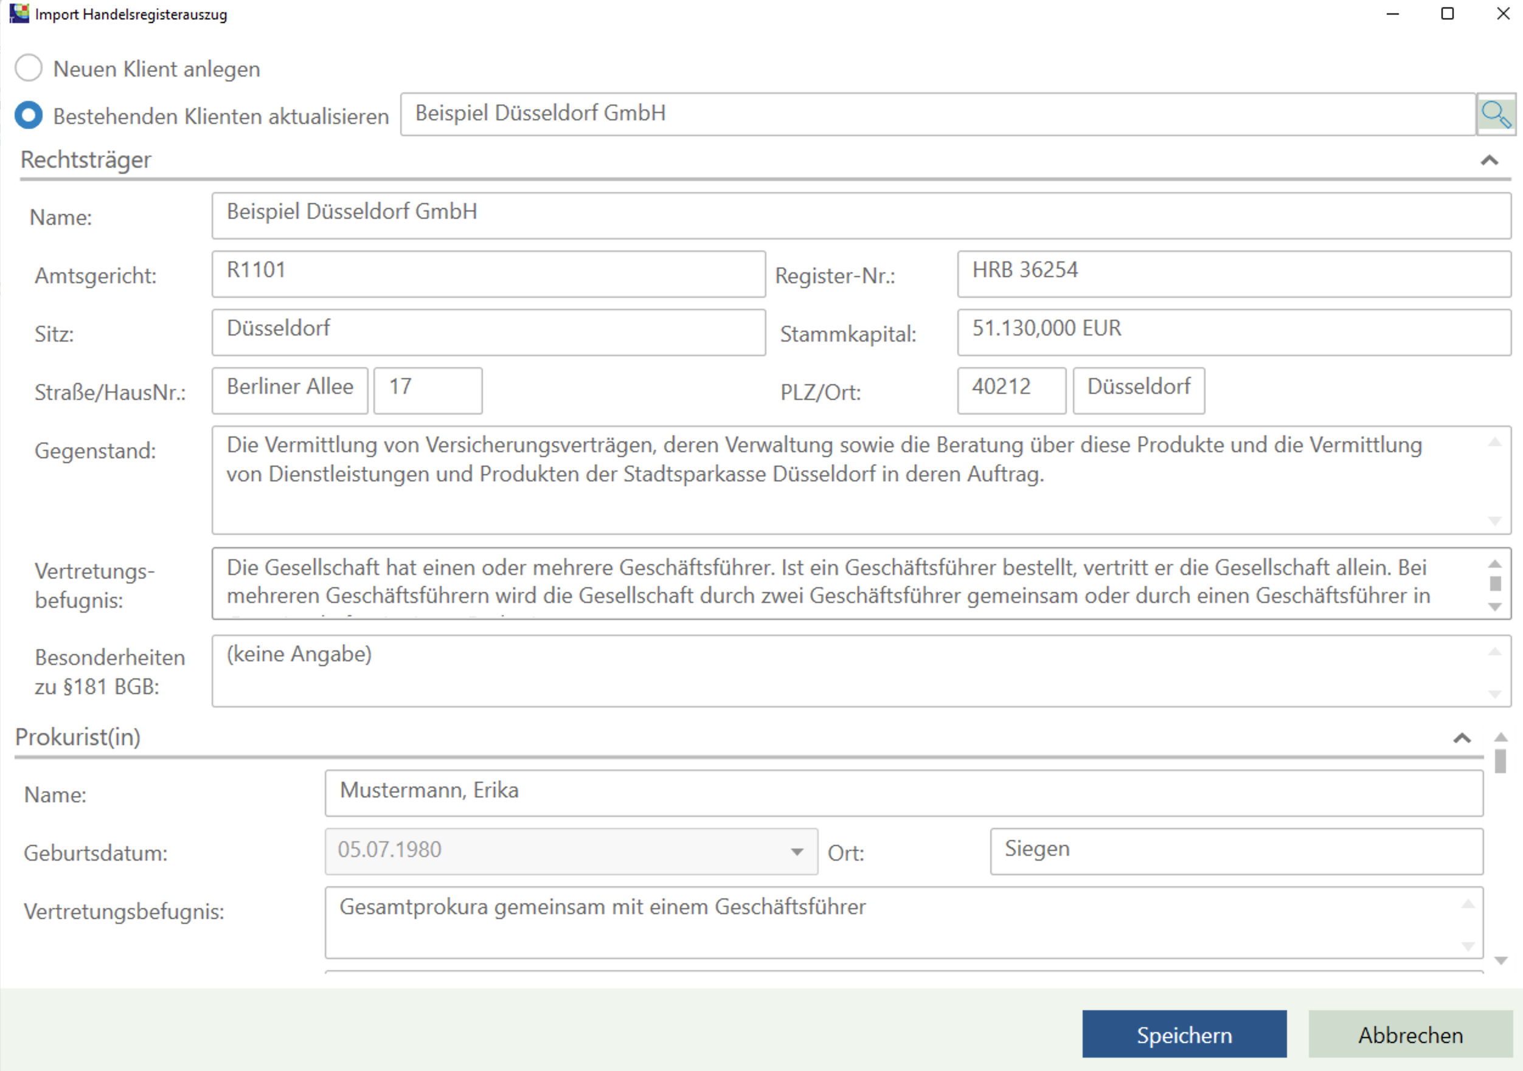Collapse the Prokurist(in) section chevron
The height and width of the screenshot is (1071, 1523).
coord(1462,739)
